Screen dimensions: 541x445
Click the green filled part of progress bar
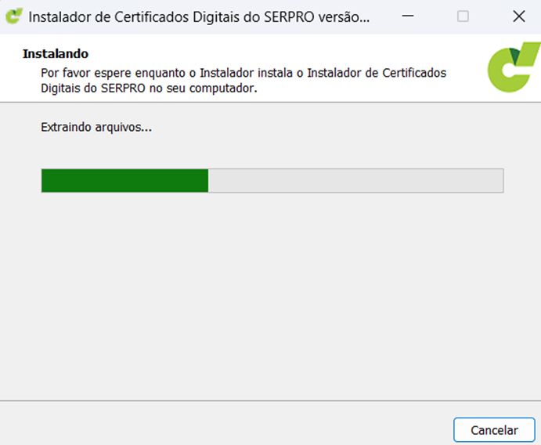124,180
